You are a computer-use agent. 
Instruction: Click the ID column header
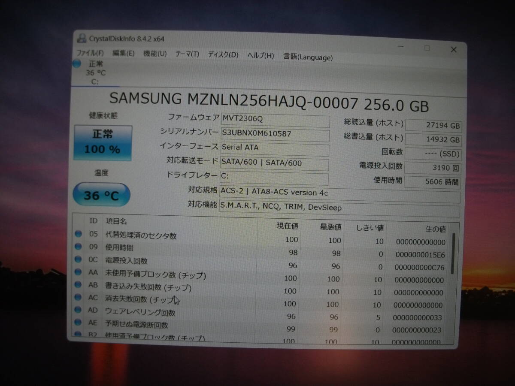[x=93, y=220]
